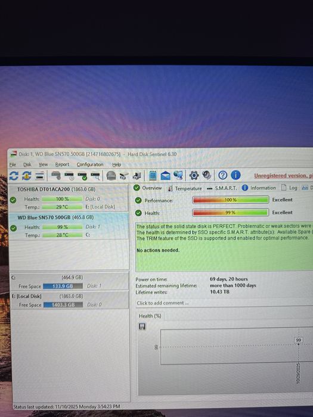
Task: Click the disk icon with clock badge
Action: point(69,176)
